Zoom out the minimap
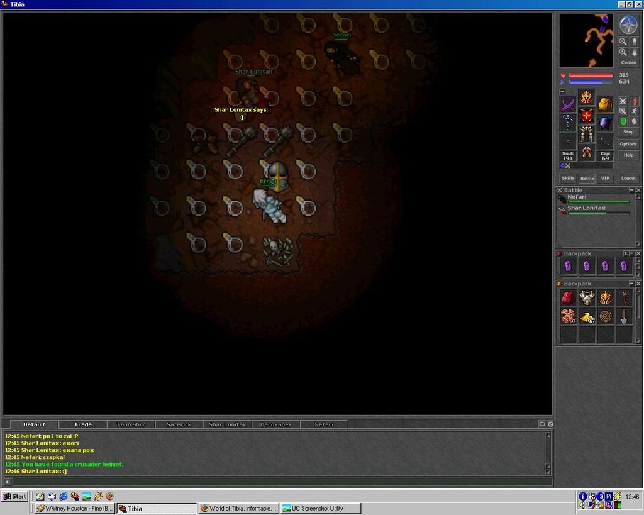Viewport: 644px width, 515px height. point(623,42)
